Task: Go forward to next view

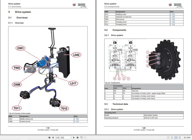Action: pos(85,137)
